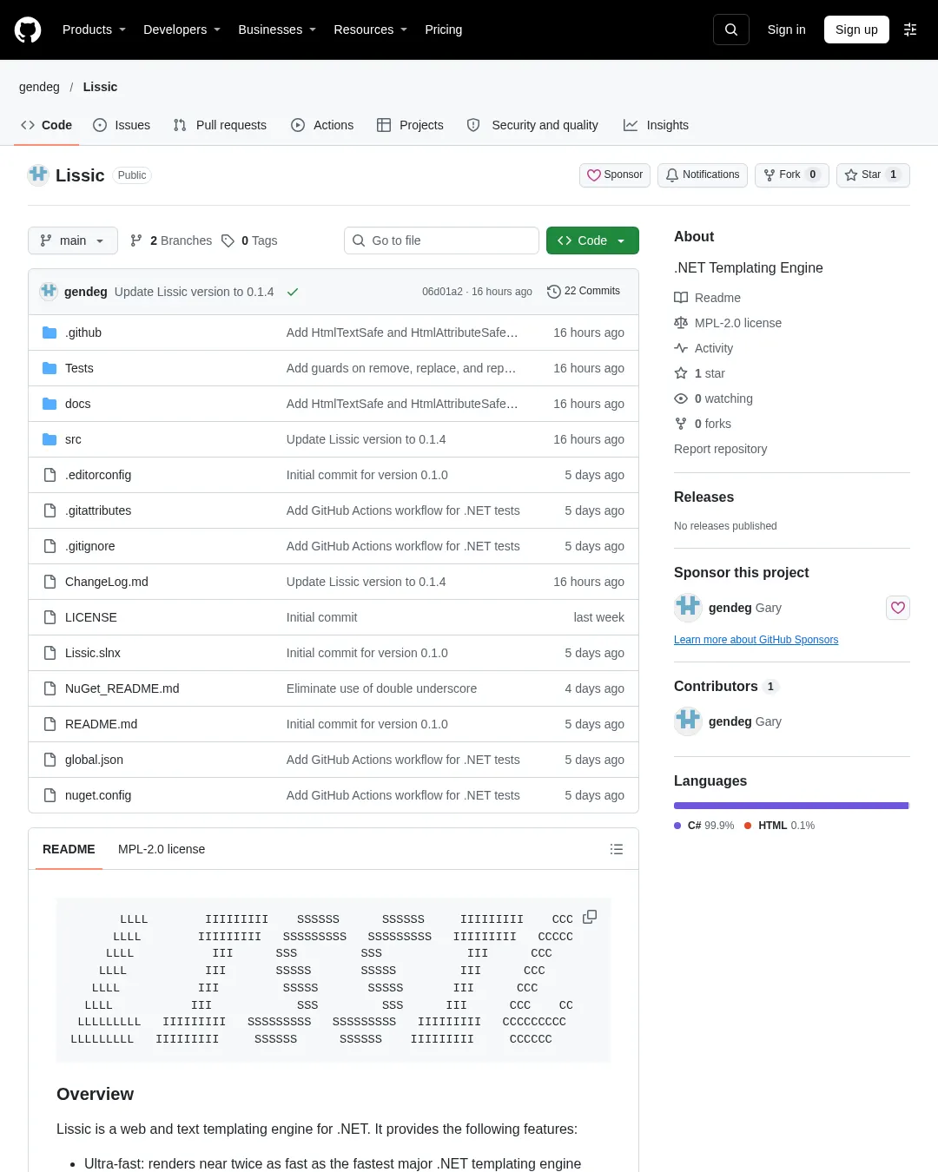The height and width of the screenshot is (1172, 938).
Task: Select the README tab
Action: tap(69, 849)
